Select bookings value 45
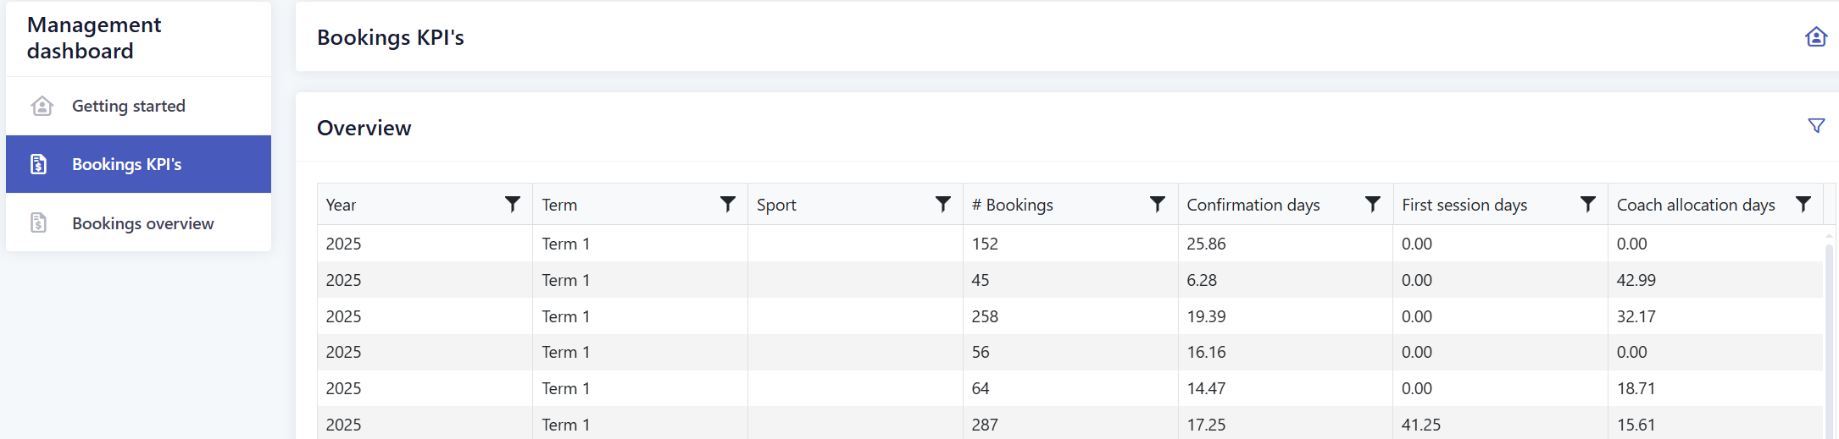Screen dimensions: 1839x439 [981, 280]
